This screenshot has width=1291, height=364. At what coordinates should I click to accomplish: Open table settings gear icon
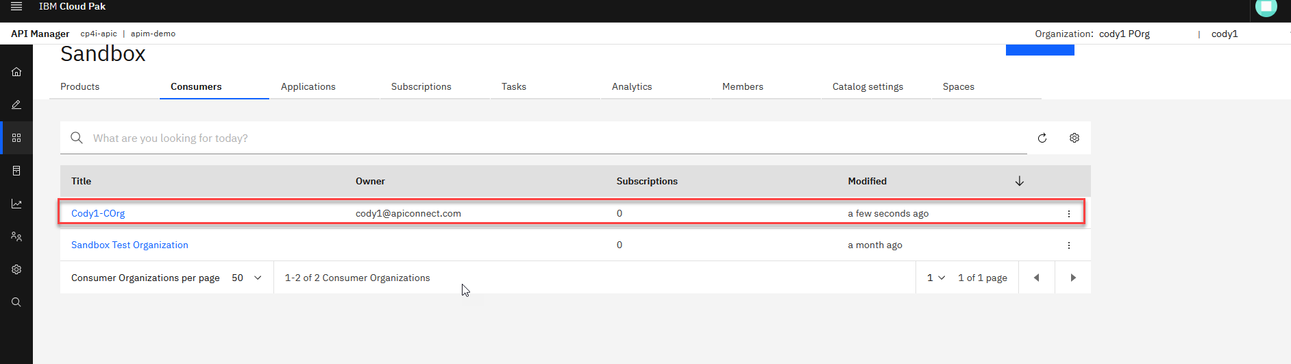point(1074,138)
